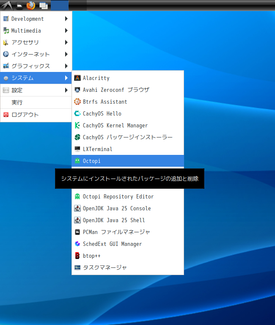The image size is (275, 325).
Task: Click the CachyOS Kernel Manager icon
Action: pyautogui.click(x=77, y=125)
